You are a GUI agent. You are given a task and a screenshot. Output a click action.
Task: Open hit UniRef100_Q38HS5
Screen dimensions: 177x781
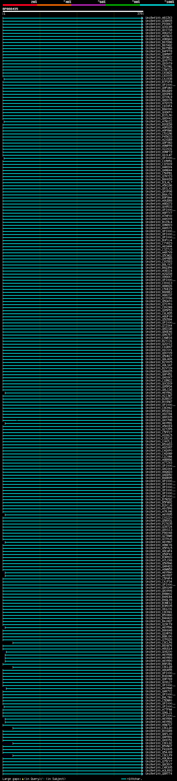159,21
